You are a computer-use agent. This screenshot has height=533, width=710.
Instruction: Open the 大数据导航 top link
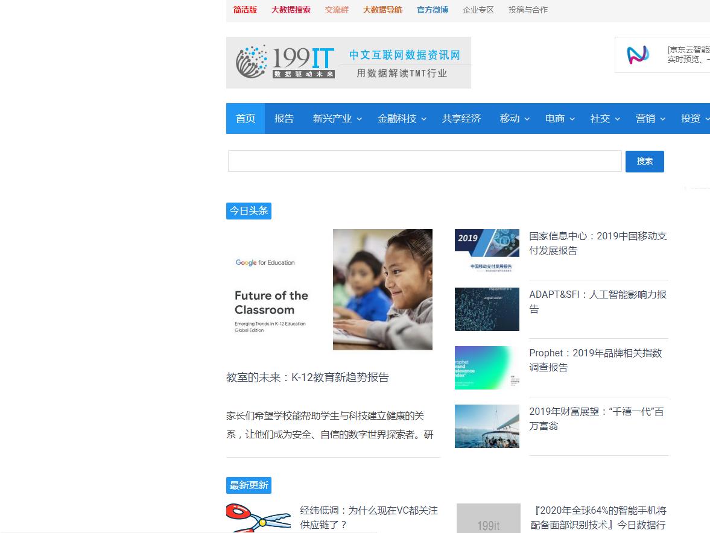click(382, 10)
